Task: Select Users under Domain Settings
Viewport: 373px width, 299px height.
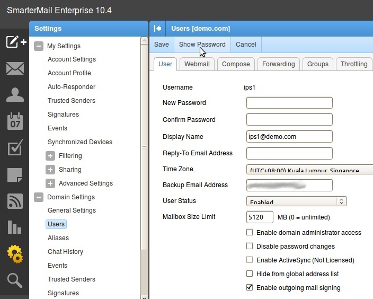Action: coord(56,224)
